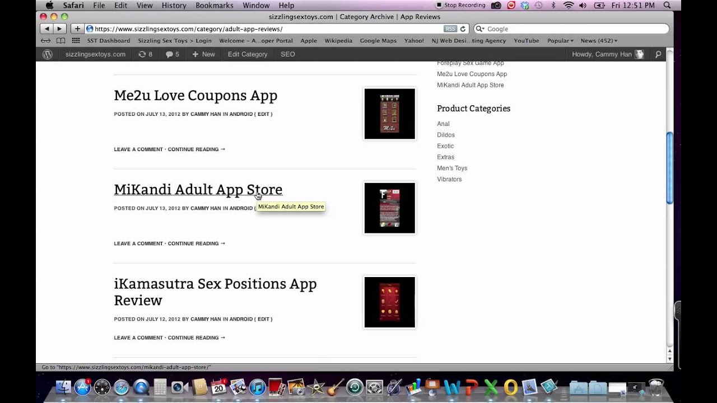This screenshot has width=717, height=403.
Task: Open Spotlight search in the menu bar
Action: coord(667,5)
